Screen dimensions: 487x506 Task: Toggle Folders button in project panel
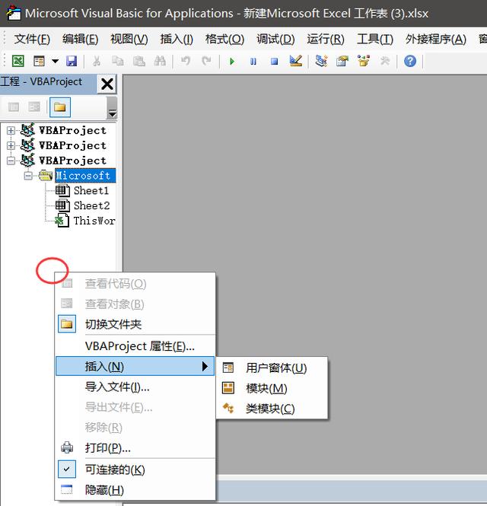point(60,107)
